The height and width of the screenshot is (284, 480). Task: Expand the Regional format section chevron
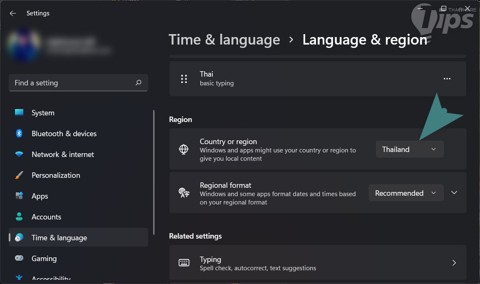[x=454, y=193]
